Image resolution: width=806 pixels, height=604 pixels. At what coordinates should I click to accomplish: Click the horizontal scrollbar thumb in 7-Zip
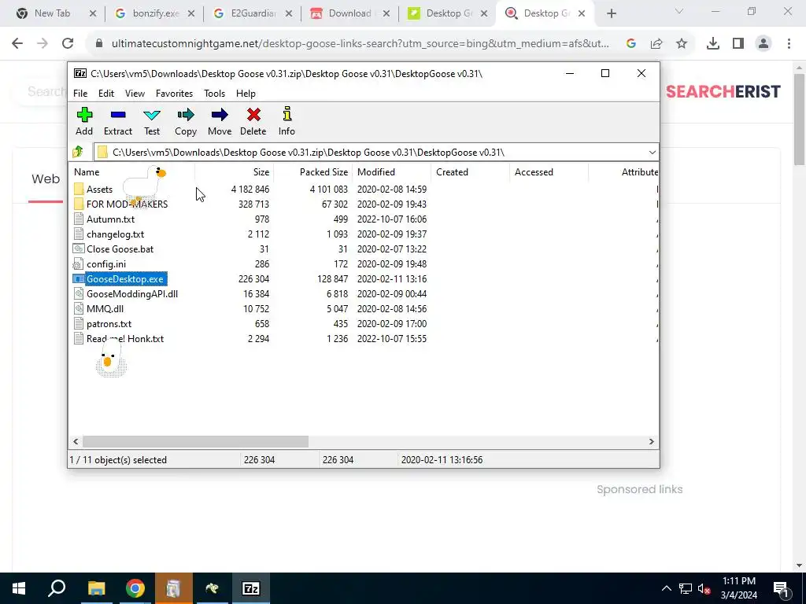(195, 441)
